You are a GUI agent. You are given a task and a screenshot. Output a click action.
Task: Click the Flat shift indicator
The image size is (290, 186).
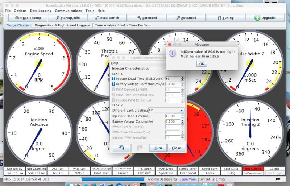144,173
